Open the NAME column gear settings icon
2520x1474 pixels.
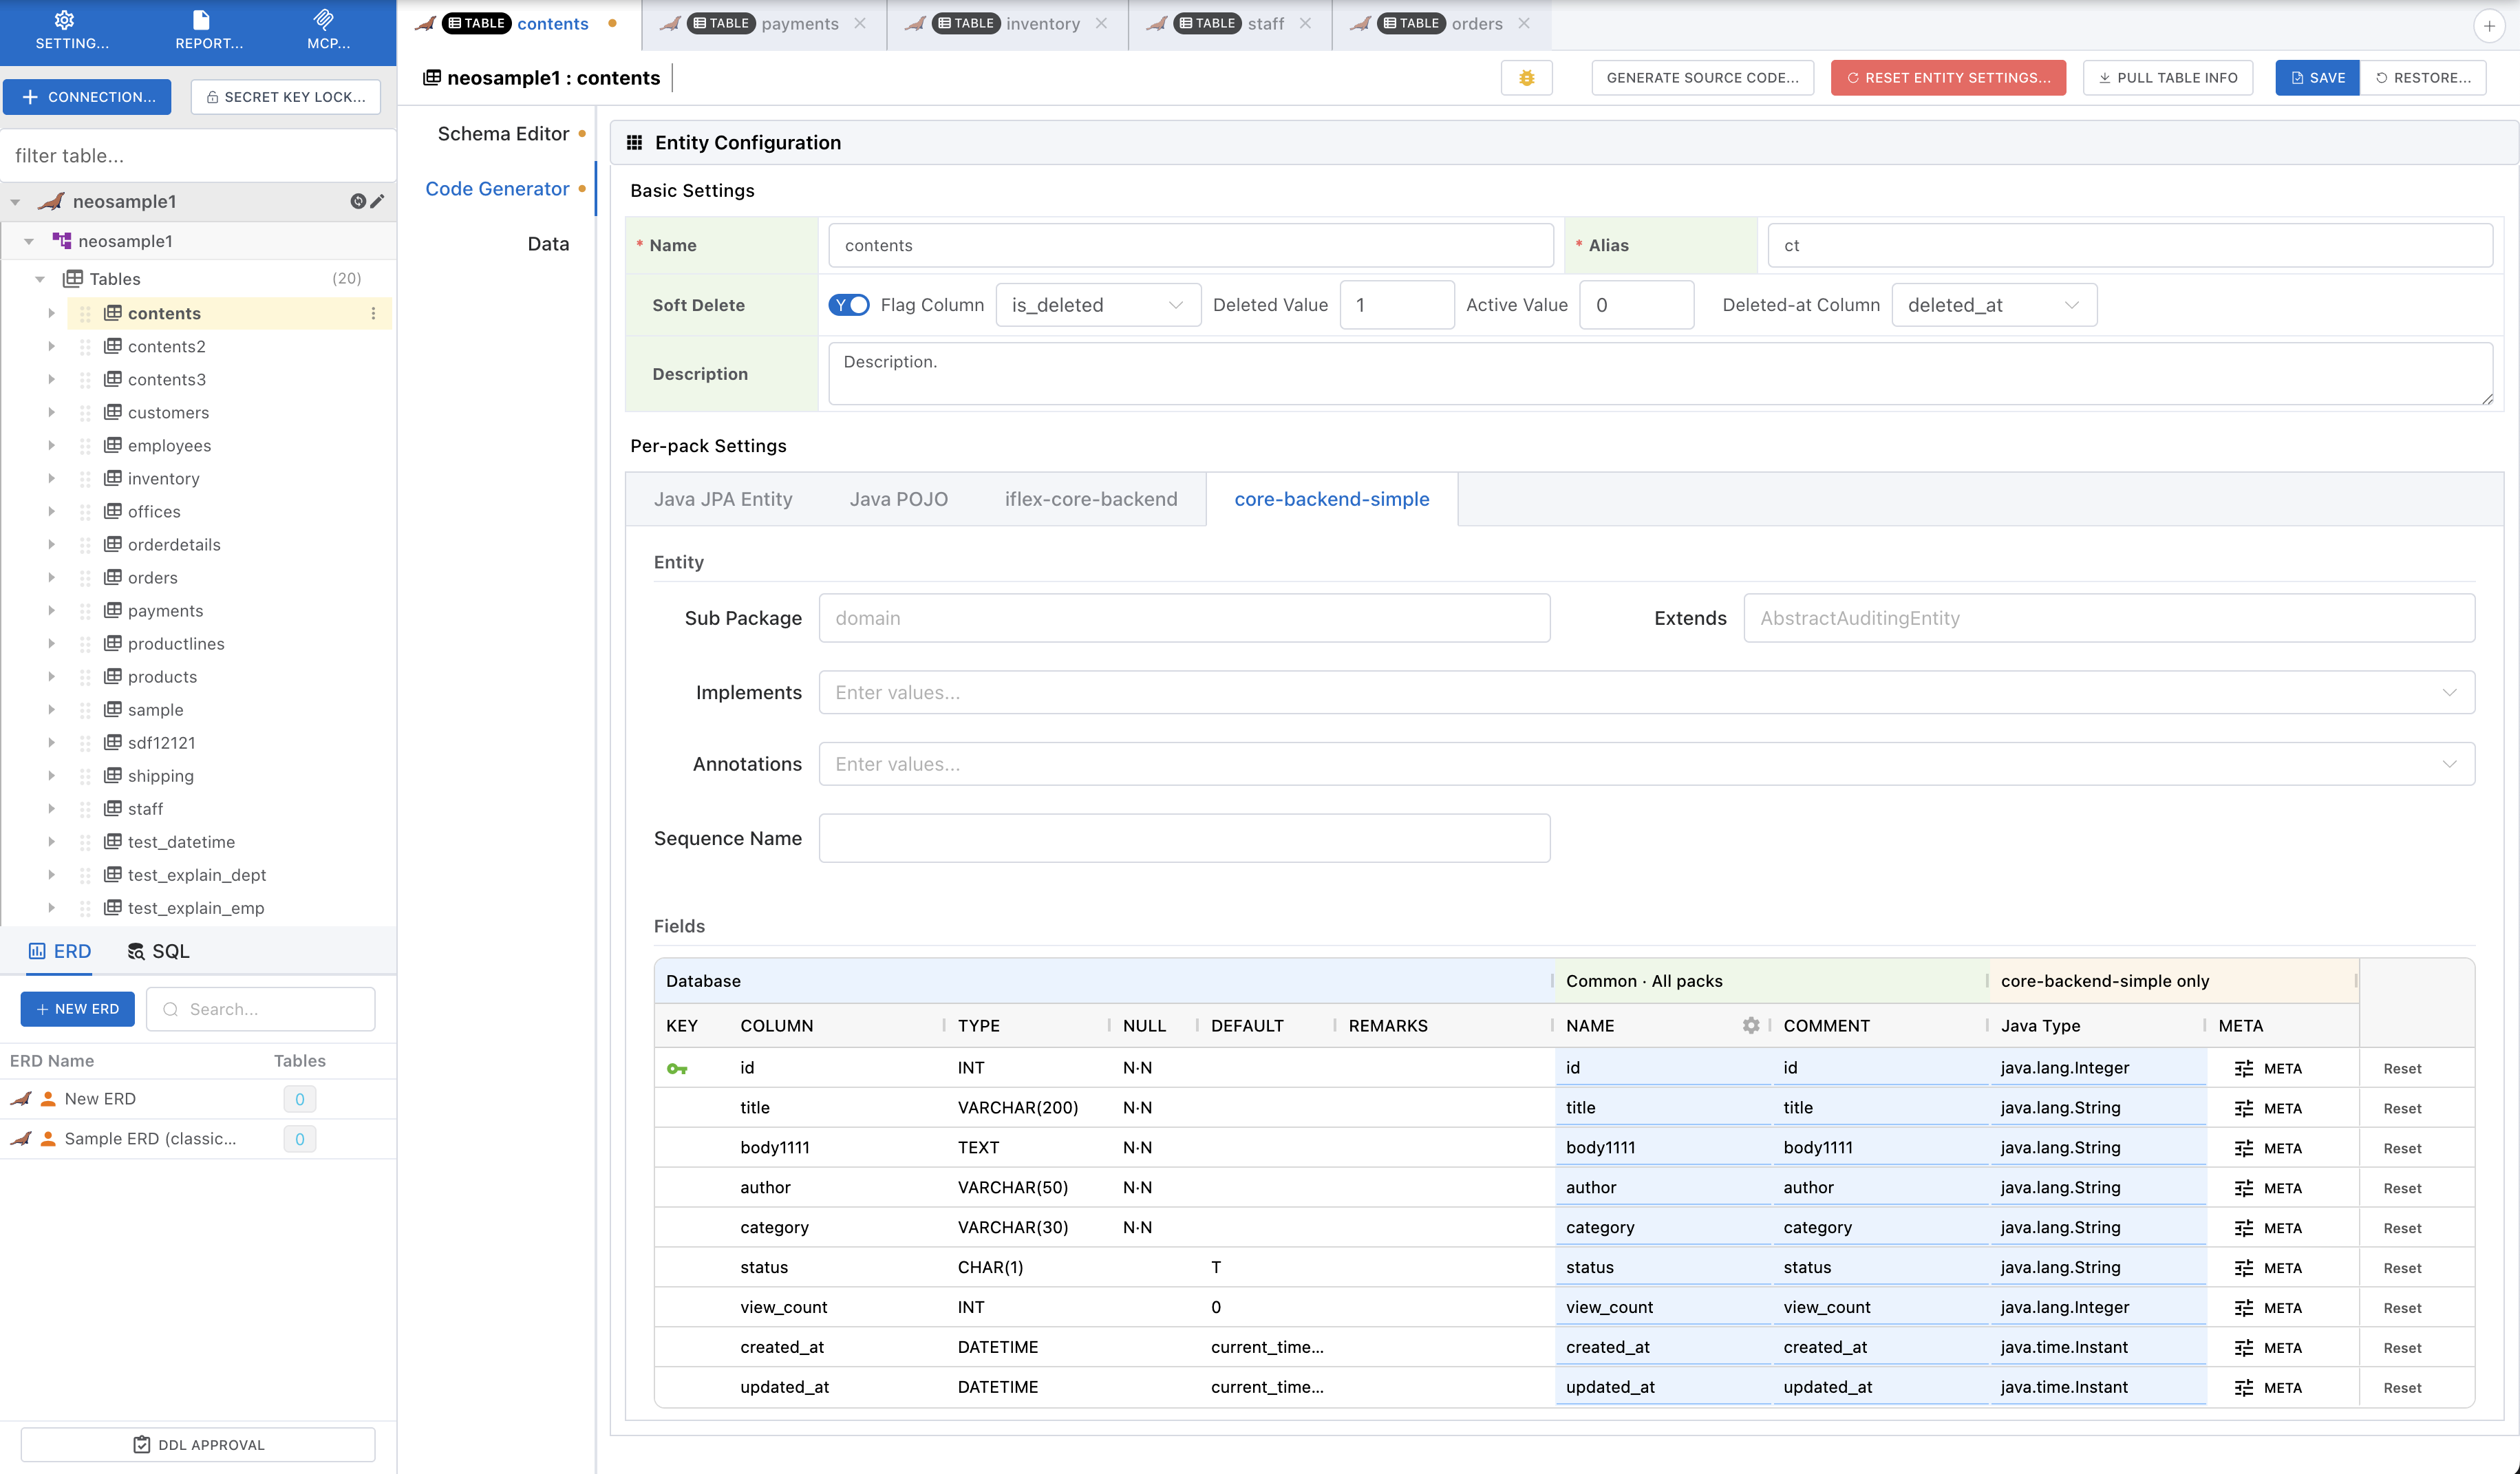click(x=1750, y=1025)
